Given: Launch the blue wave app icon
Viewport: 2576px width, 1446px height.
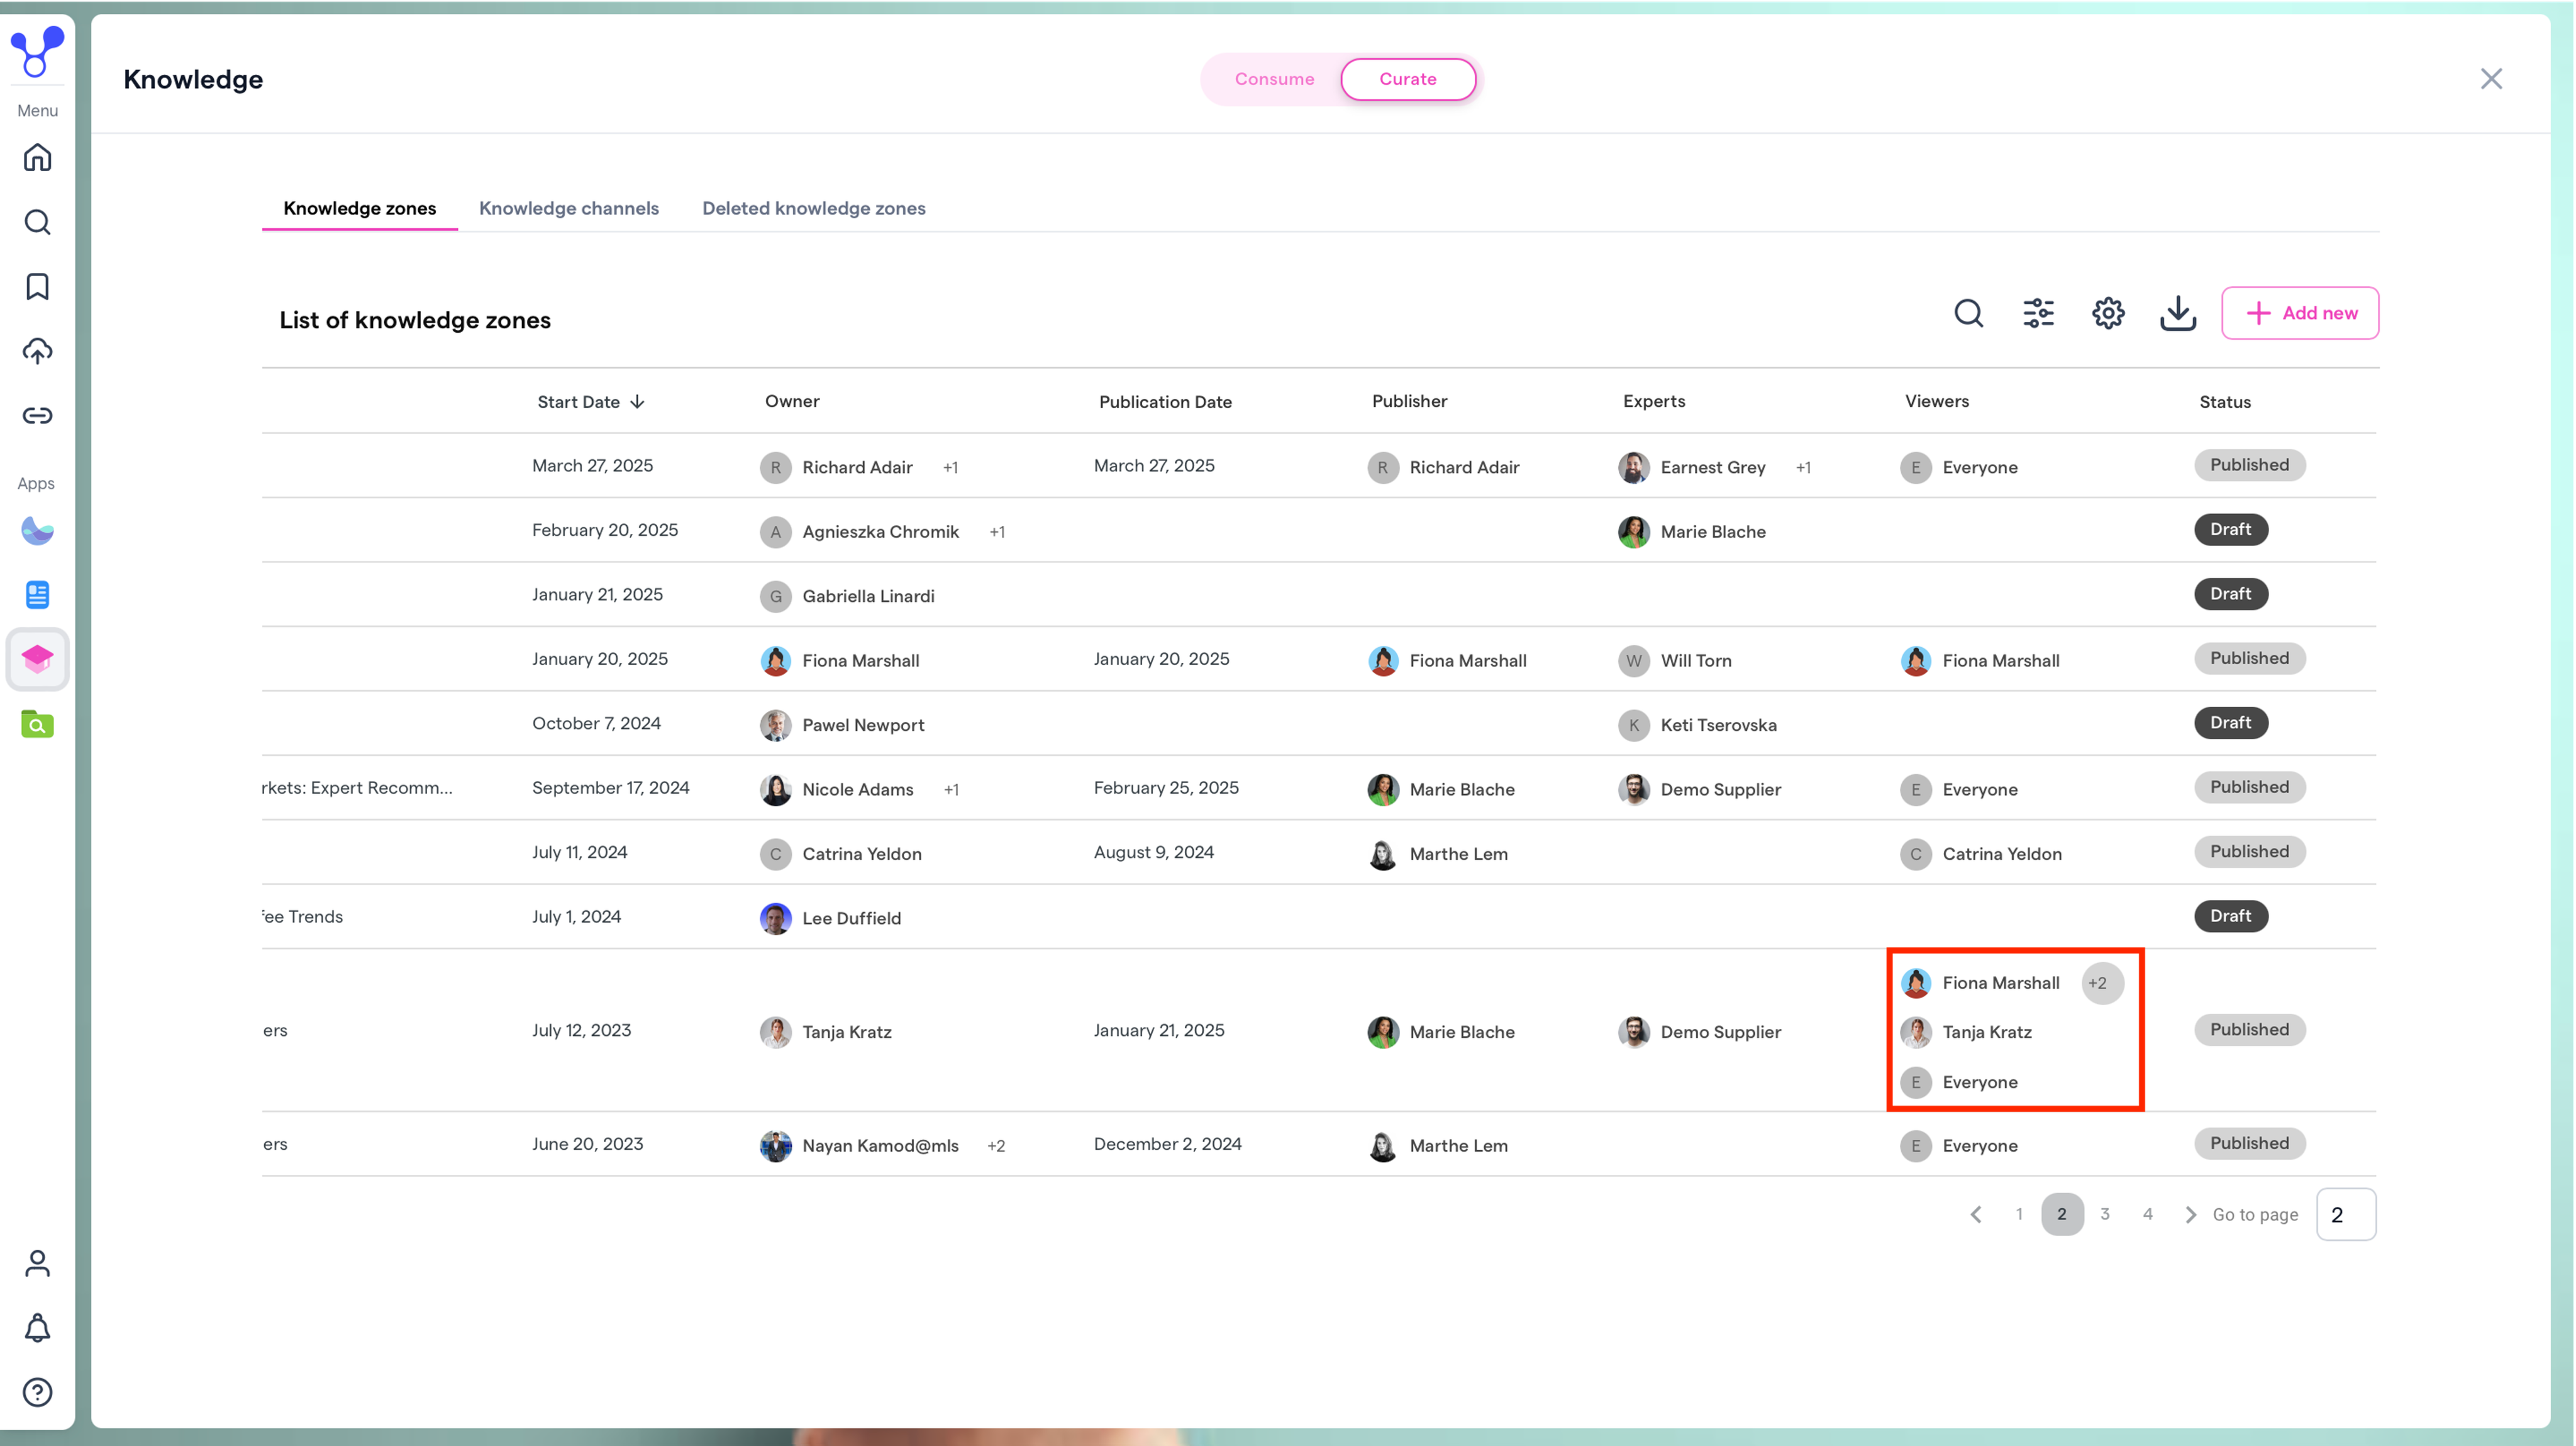Looking at the screenshot, I should click(x=37, y=530).
